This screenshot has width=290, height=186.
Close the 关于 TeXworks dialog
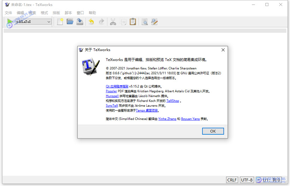click(223, 50)
